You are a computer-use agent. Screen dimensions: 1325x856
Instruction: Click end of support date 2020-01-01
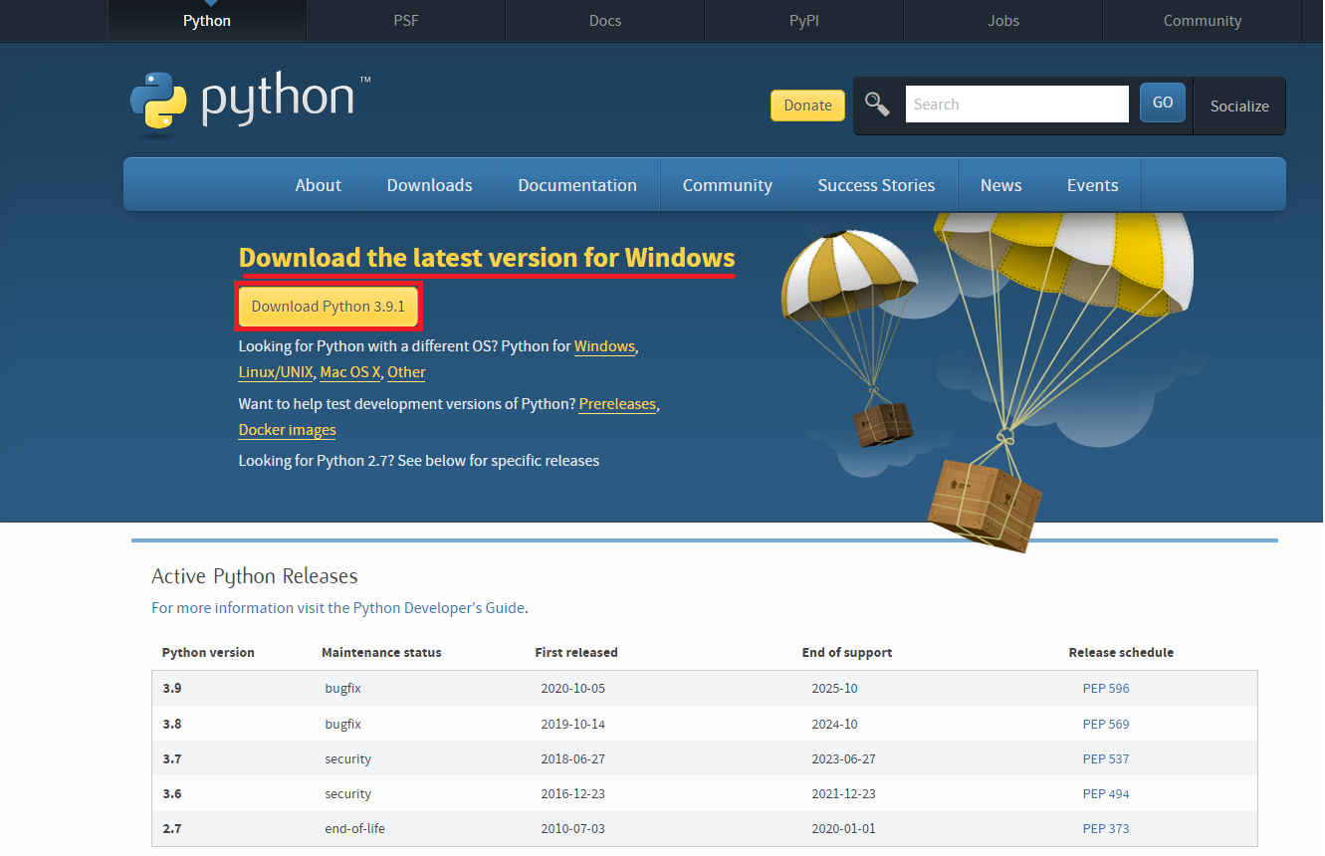pyautogui.click(x=843, y=829)
